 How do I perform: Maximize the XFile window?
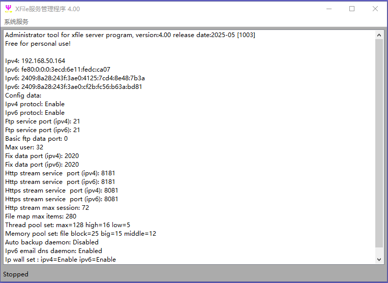coord(352,9)
